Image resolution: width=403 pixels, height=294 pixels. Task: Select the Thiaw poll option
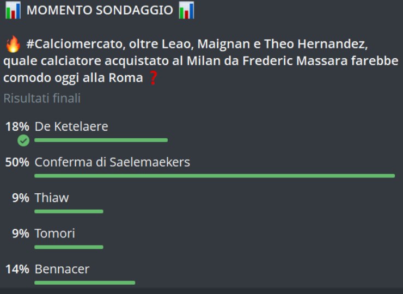[52, 198]
